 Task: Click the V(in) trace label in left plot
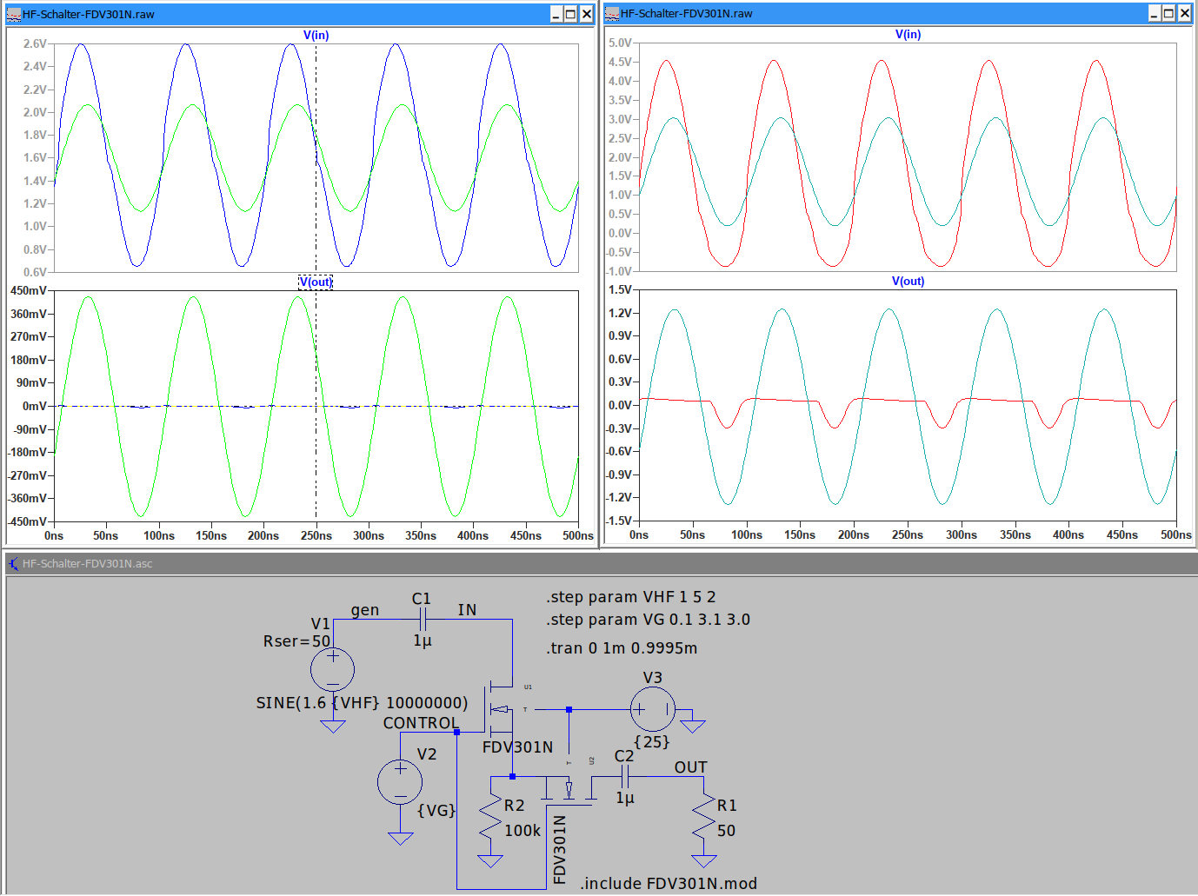[x=316, y=36]
